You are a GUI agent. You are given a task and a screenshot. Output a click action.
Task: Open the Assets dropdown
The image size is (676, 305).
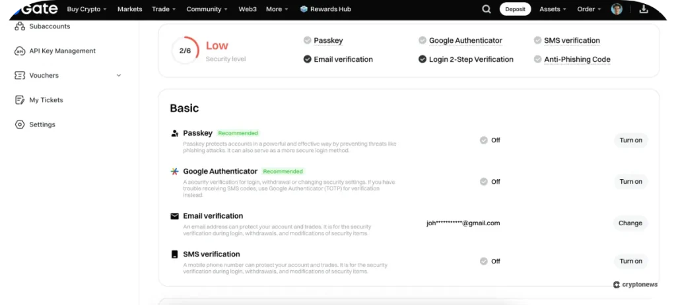553,9
